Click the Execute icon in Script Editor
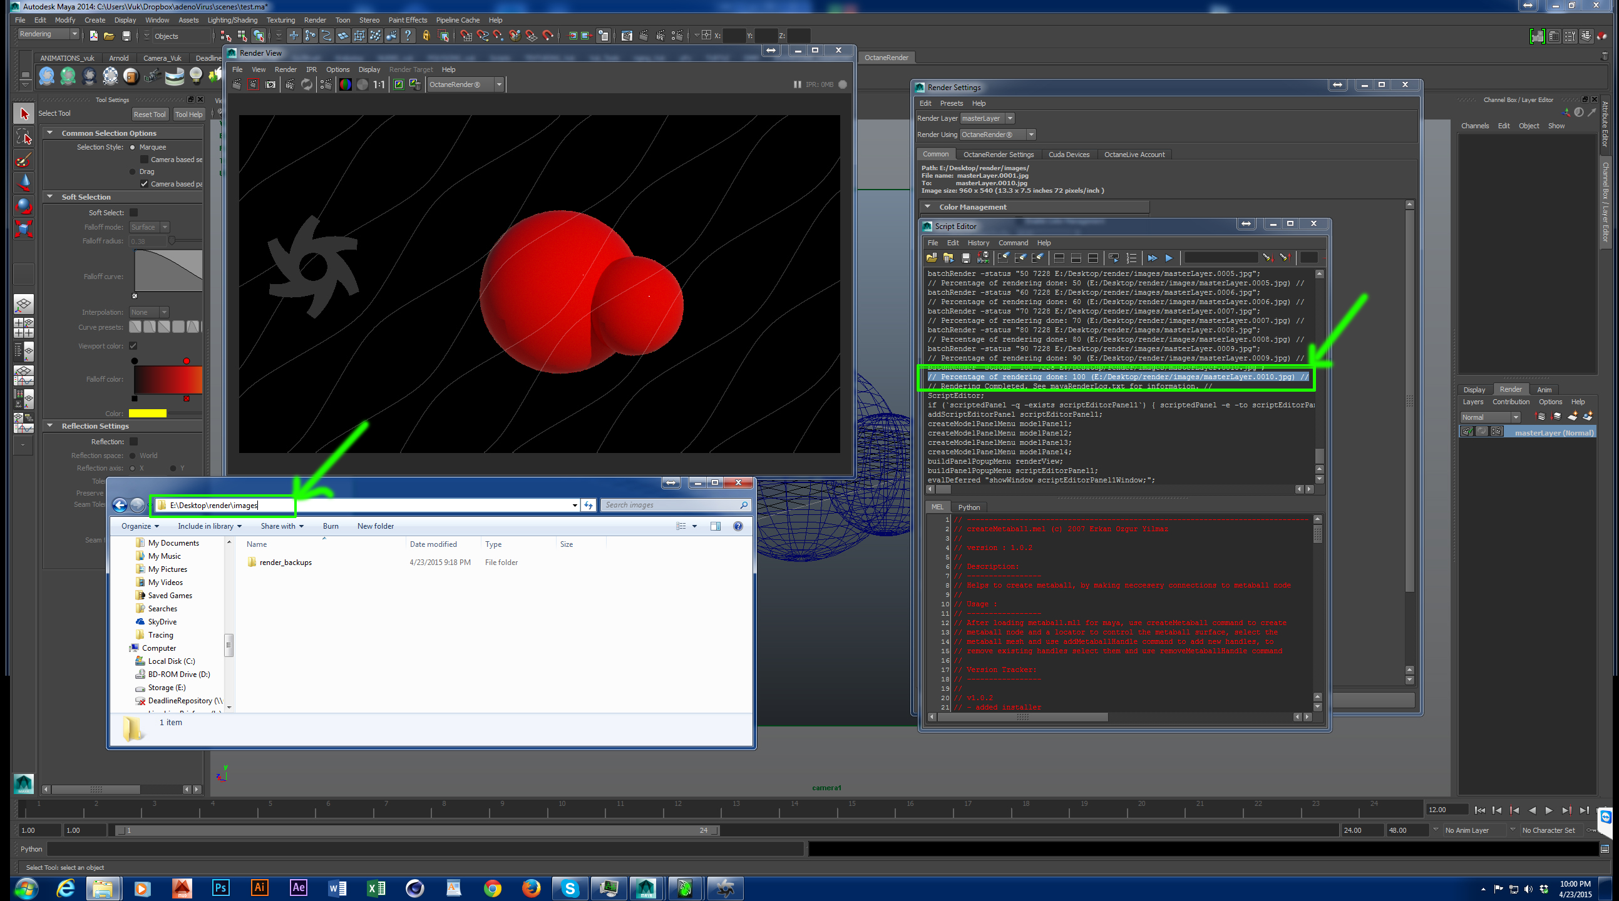The height and width of the screenshot is (901, 1619). coord(1168,258)
